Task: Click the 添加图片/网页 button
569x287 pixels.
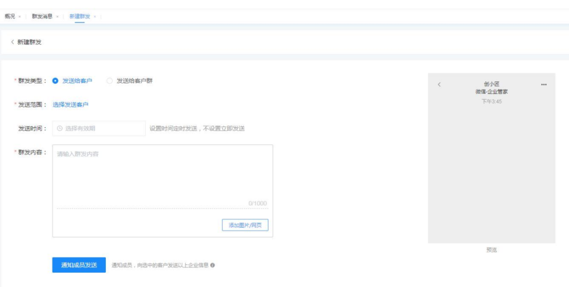Action: (246, 225)
